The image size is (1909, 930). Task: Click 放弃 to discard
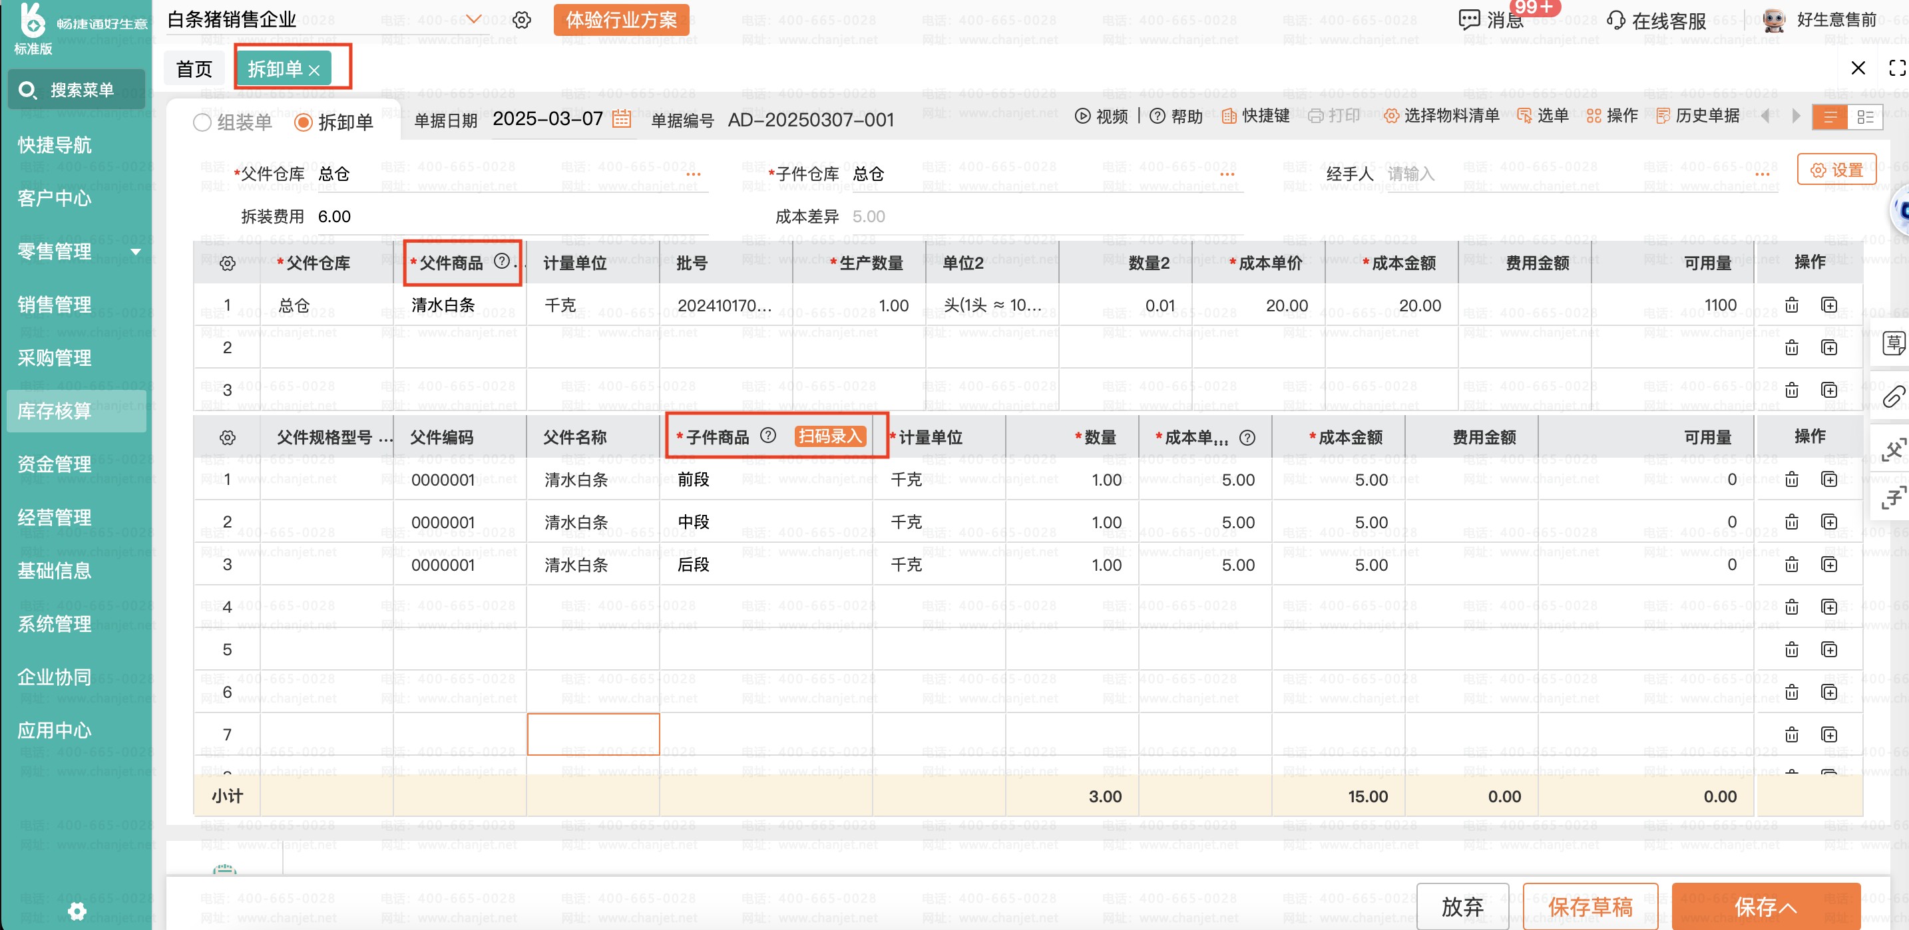1462,906
